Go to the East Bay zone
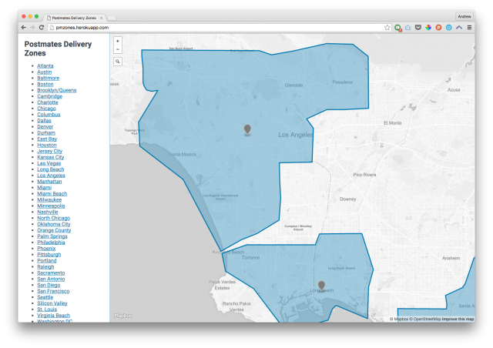 tap(47, 139)
